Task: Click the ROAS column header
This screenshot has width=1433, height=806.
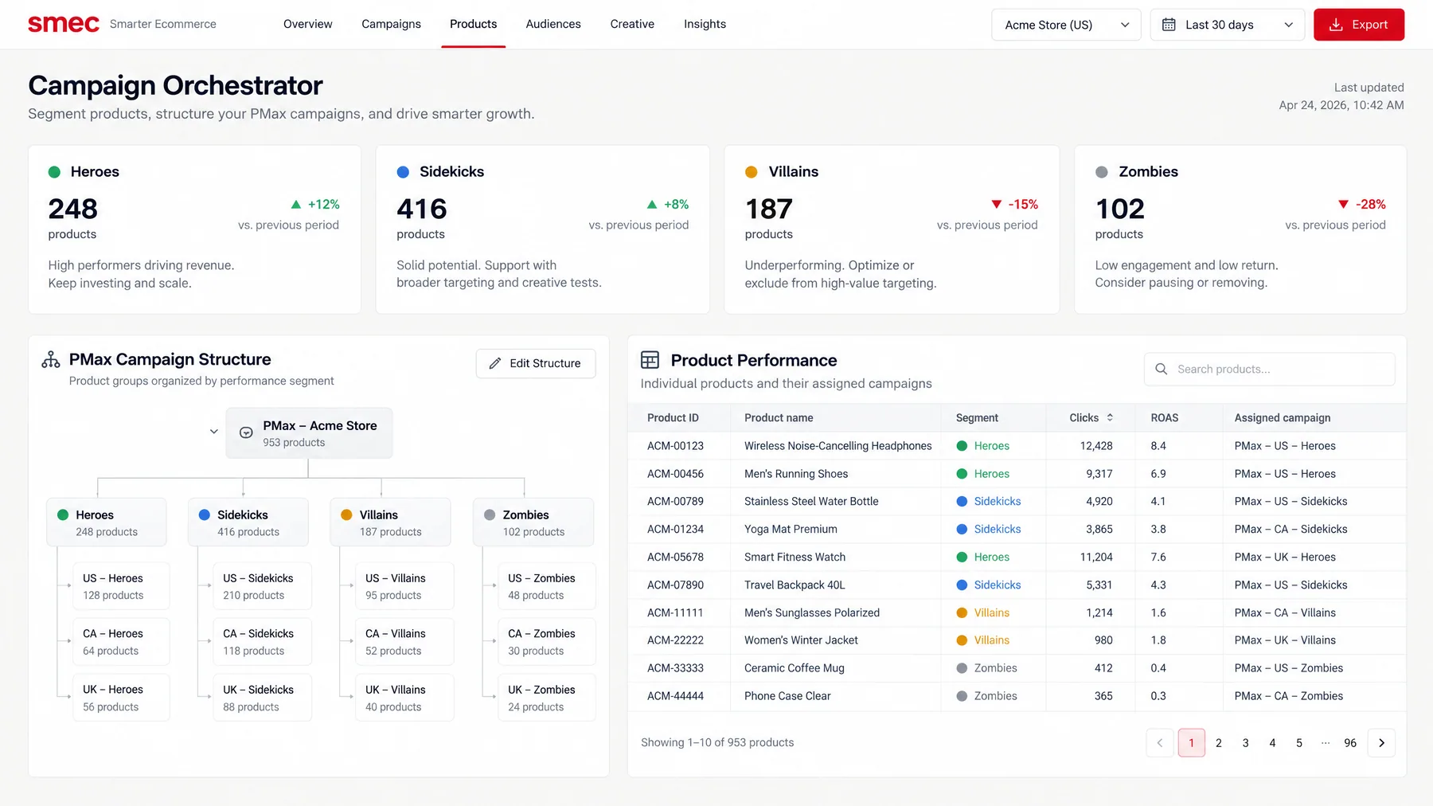Action: pyautogui.click(x=1164, y=417)
